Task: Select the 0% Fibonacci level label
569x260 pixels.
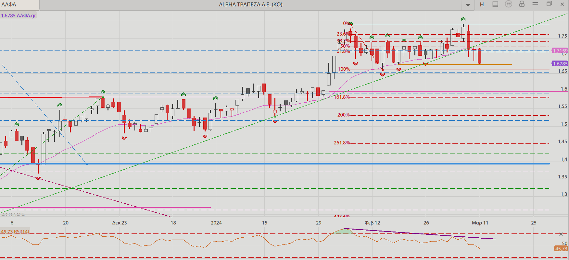Action: click(x=346, y=23)
